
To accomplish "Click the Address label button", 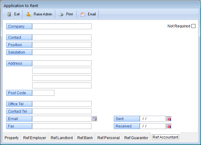I will point(19,63).
